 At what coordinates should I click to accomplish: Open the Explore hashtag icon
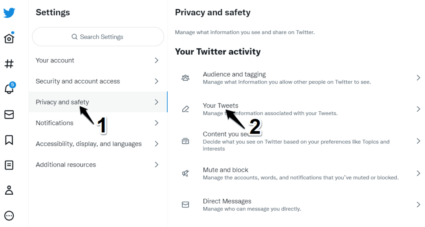9,64
